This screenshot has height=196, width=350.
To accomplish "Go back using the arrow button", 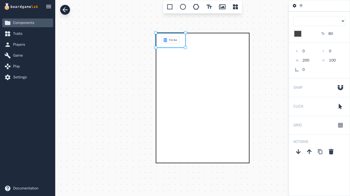I will (65, 10).
